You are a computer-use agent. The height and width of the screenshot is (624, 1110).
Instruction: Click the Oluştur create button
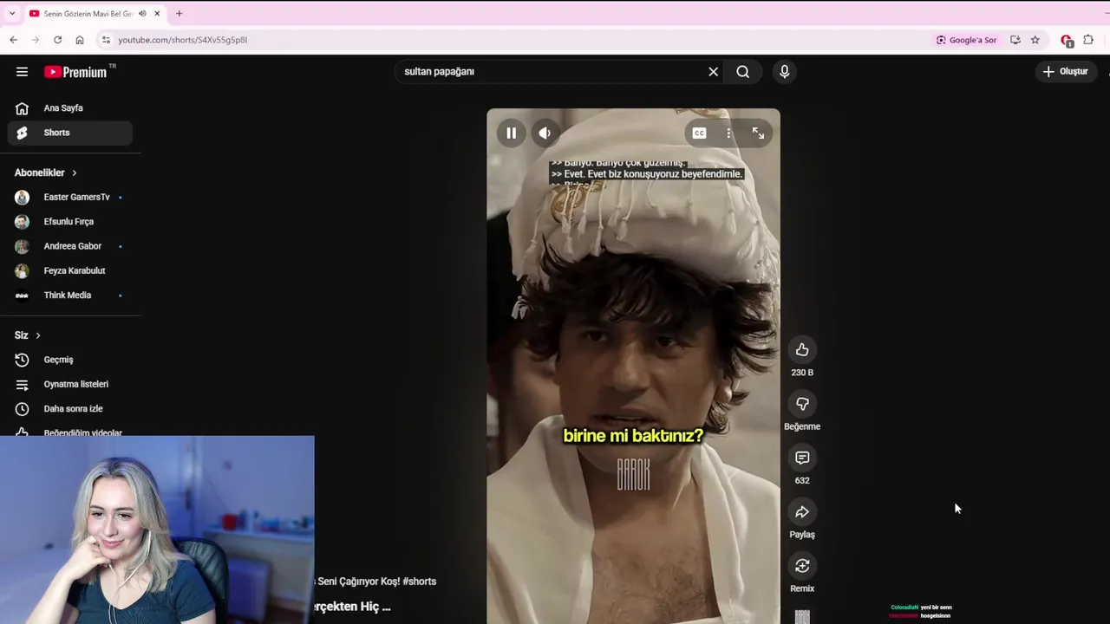1066,72
